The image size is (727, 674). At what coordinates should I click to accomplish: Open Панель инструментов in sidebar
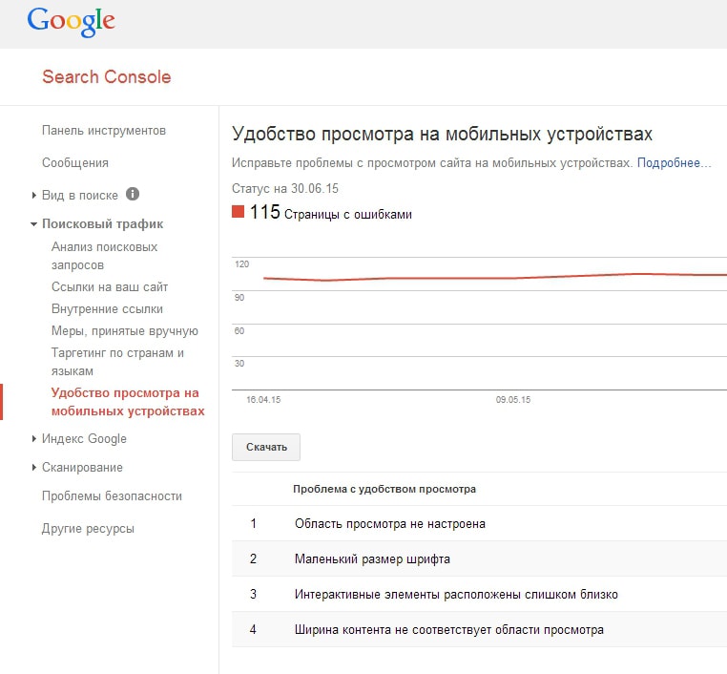(104, 131)
